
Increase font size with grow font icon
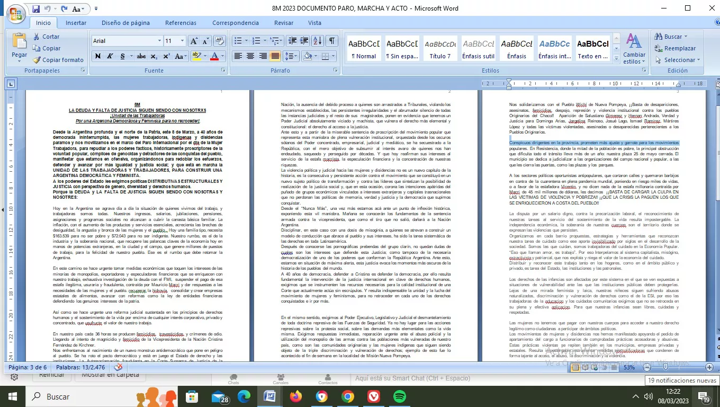pos(194,41)
